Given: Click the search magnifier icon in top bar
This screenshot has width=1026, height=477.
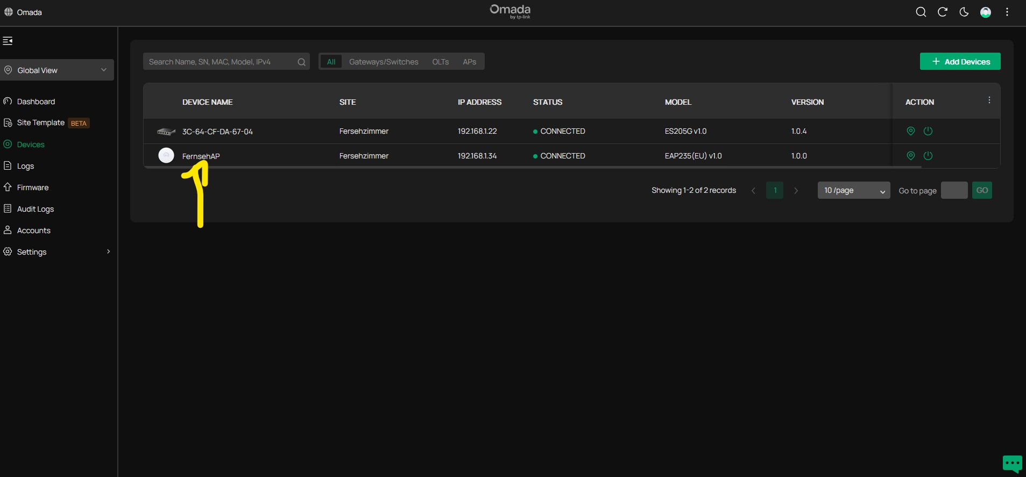Looking at the screenshot, I should [x=921, y=12].
